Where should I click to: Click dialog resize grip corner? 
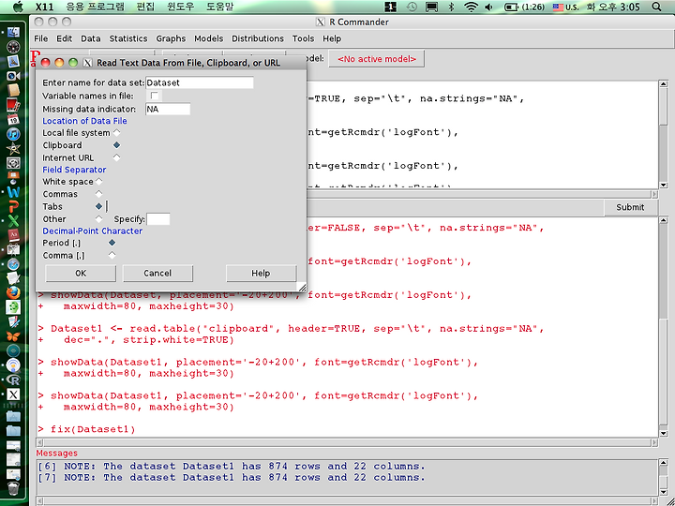302,288
